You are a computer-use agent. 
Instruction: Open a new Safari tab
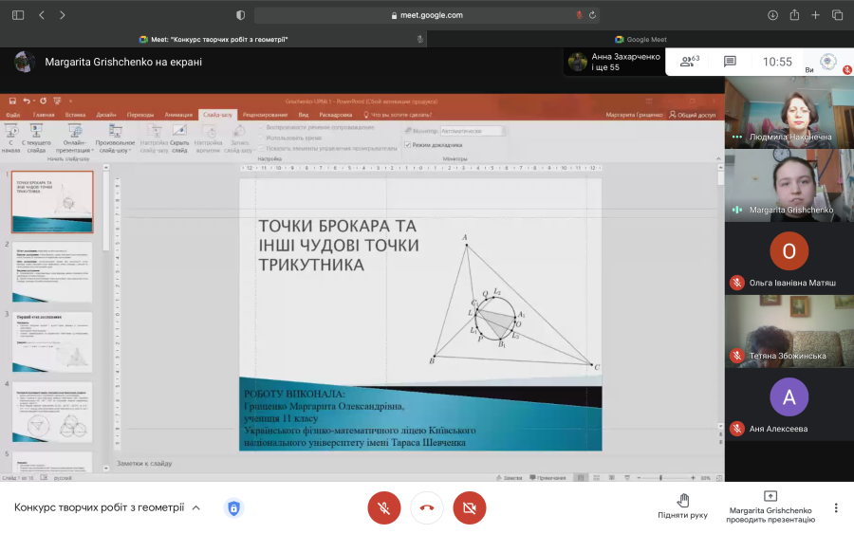pyautogui.click(x=815, y=15)
